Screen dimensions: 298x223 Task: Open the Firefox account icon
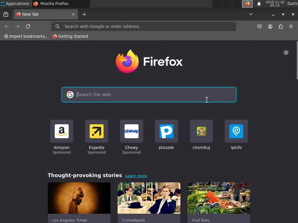point(270,26)
